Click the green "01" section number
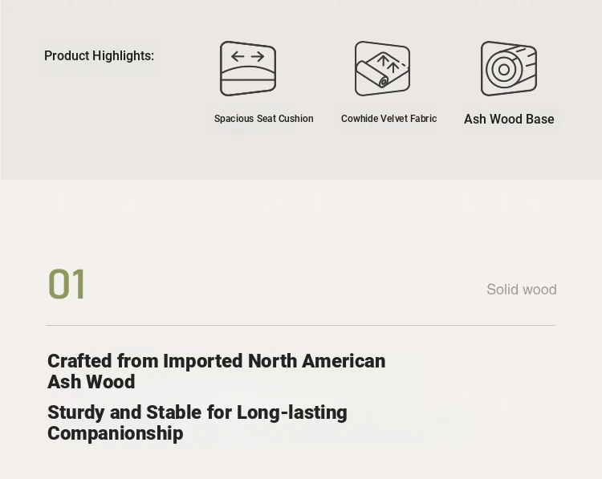Screen dimensions: 602x479 (67, 284)
